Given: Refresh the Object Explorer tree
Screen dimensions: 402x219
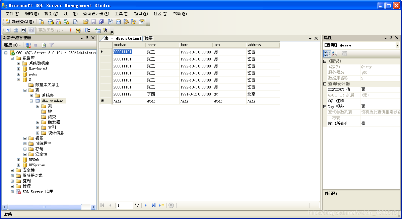Looking at the screenshot, I should click(44, 45).
